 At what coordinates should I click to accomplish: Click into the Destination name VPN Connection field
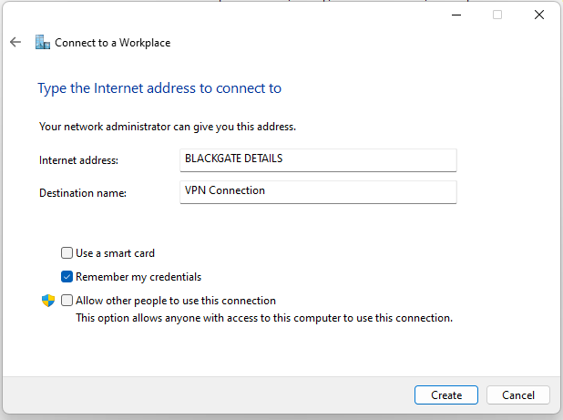click(318, 192)
